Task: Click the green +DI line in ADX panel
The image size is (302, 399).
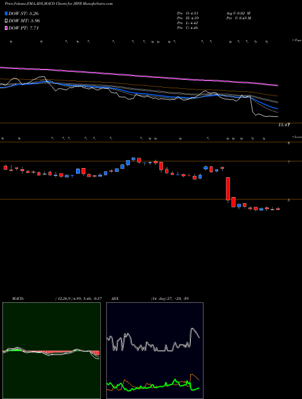Action: coord(153,386)
